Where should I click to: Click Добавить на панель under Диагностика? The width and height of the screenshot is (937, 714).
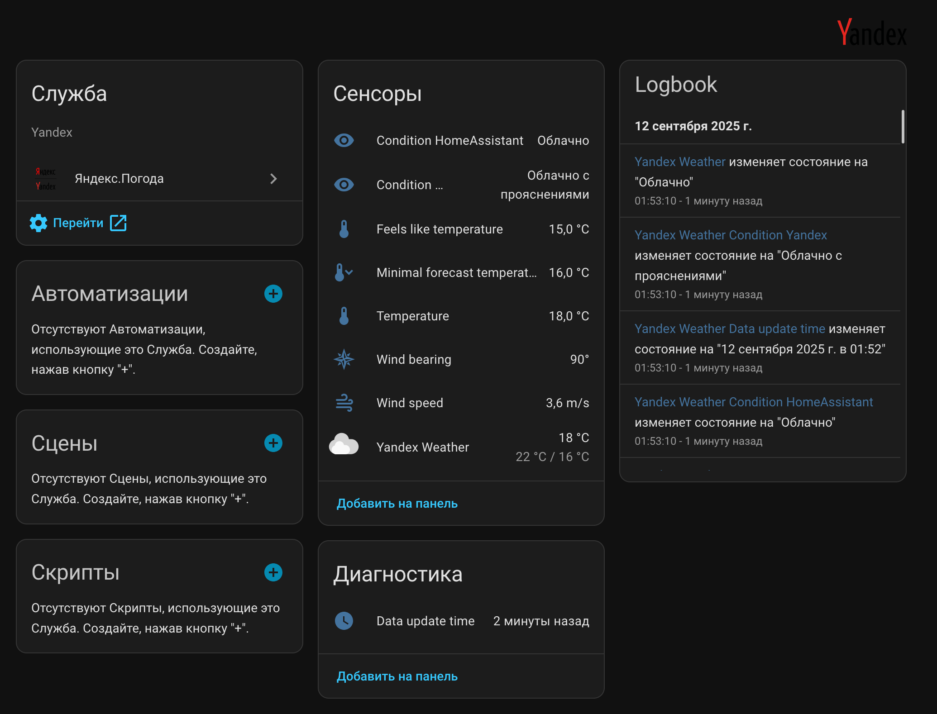pyautogui.click(x=397, y=676)
